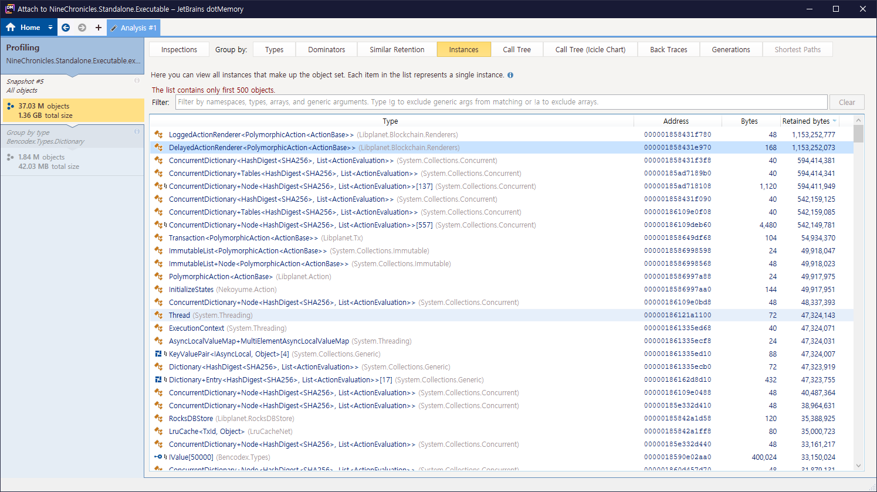Click icon of ConcurrentDictionary+Node[137] array row
The height and width of the screenshot is (492, 877).
160,186
